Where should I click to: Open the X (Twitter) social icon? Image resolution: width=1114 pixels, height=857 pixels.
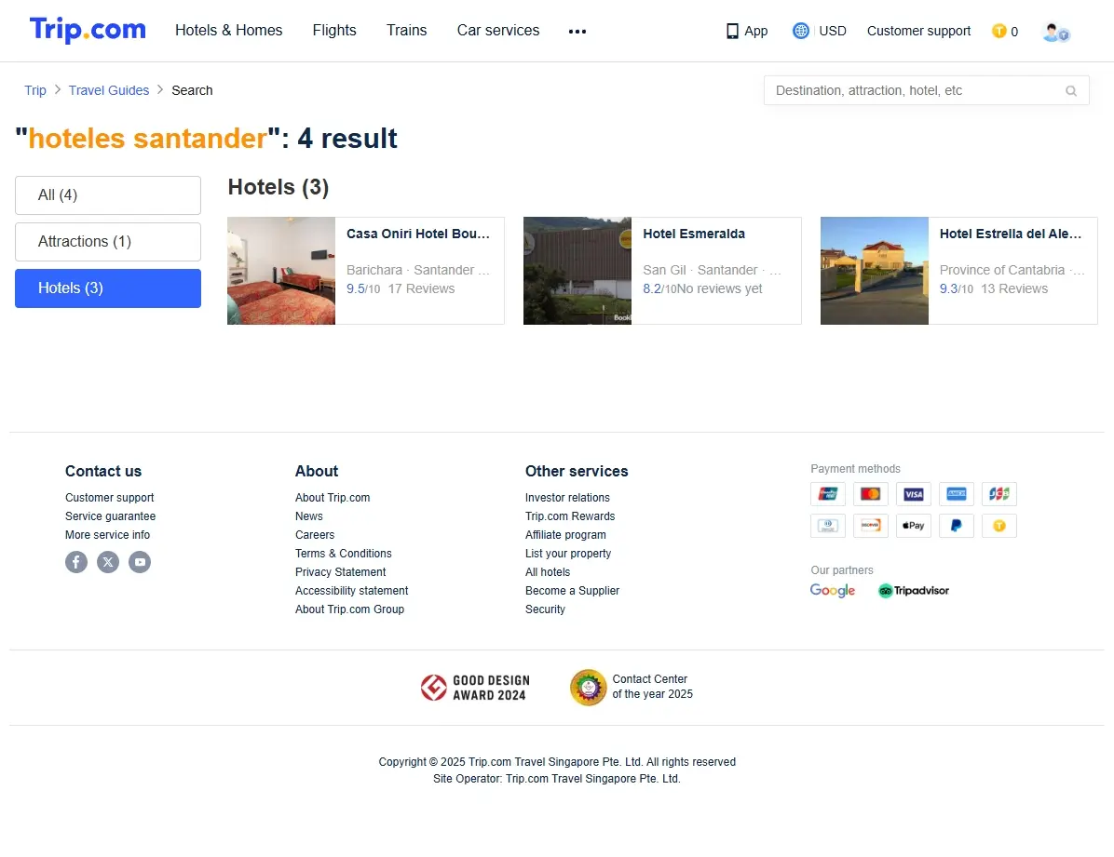pyautogui.click(x=108, y=562)
